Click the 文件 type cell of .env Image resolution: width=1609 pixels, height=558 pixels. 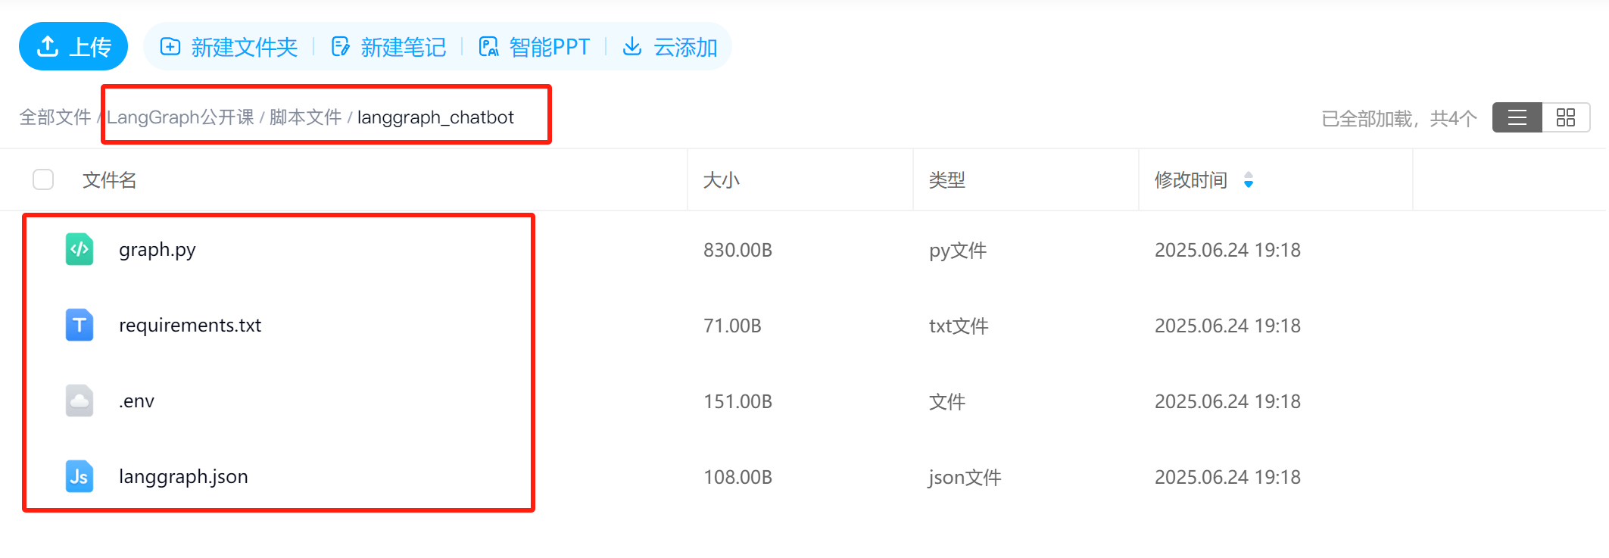click(947, 402)
